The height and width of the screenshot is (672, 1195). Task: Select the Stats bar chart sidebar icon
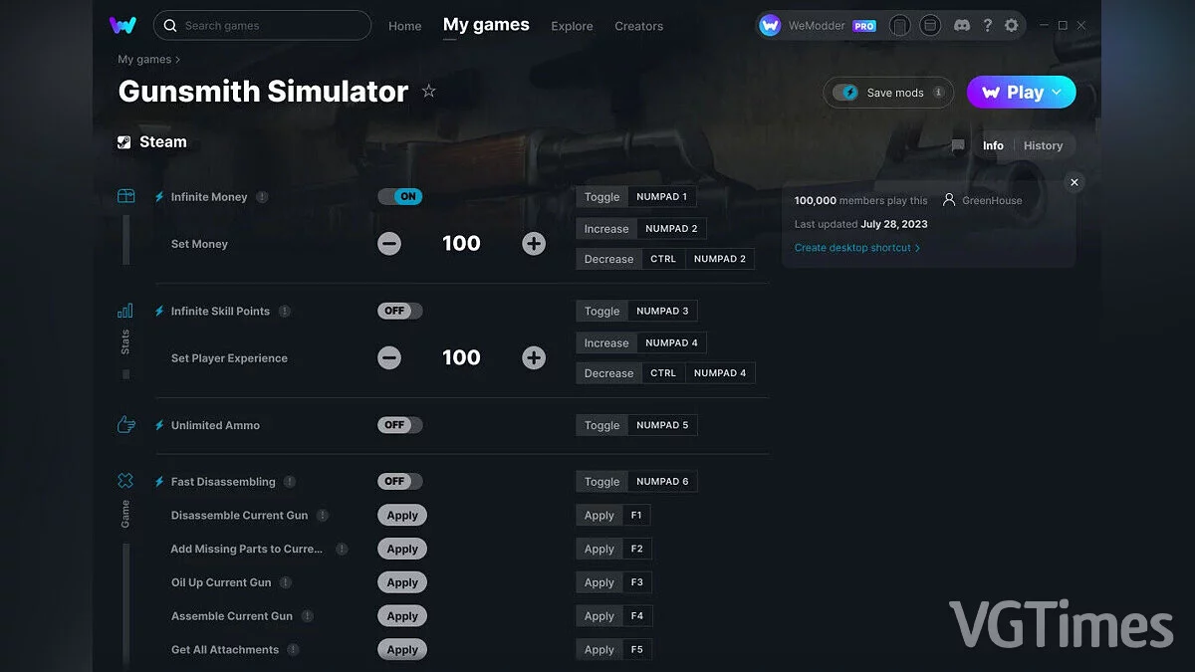(125, 311)
